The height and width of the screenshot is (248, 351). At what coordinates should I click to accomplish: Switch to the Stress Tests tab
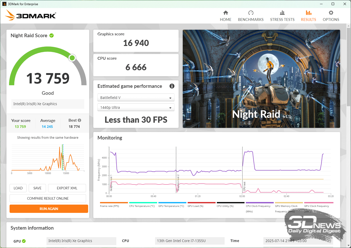[282, 16]
